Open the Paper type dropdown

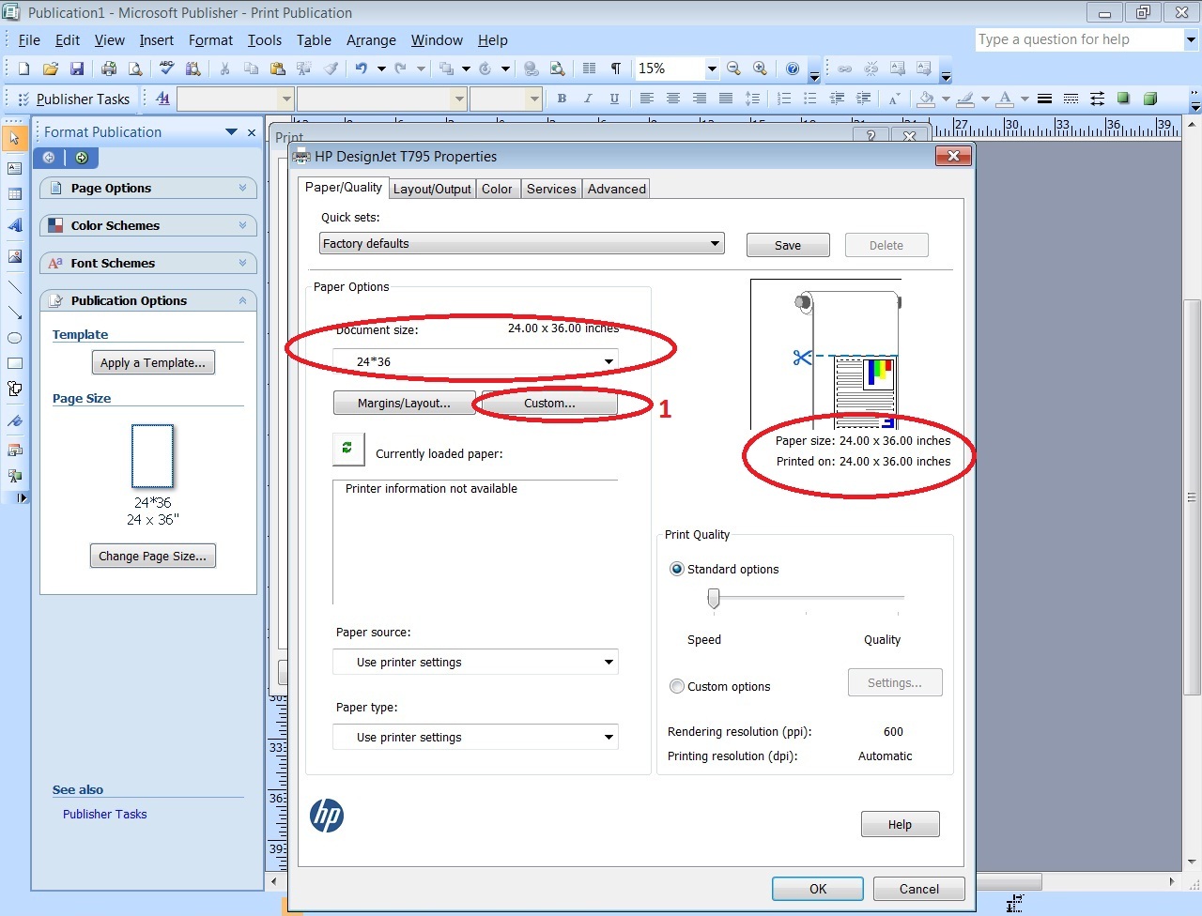(475, 737)
